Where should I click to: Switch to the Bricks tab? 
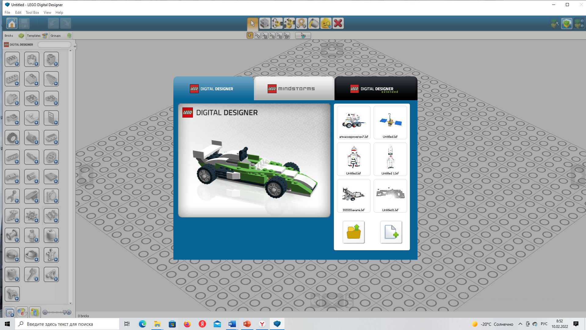click(14, 35)
